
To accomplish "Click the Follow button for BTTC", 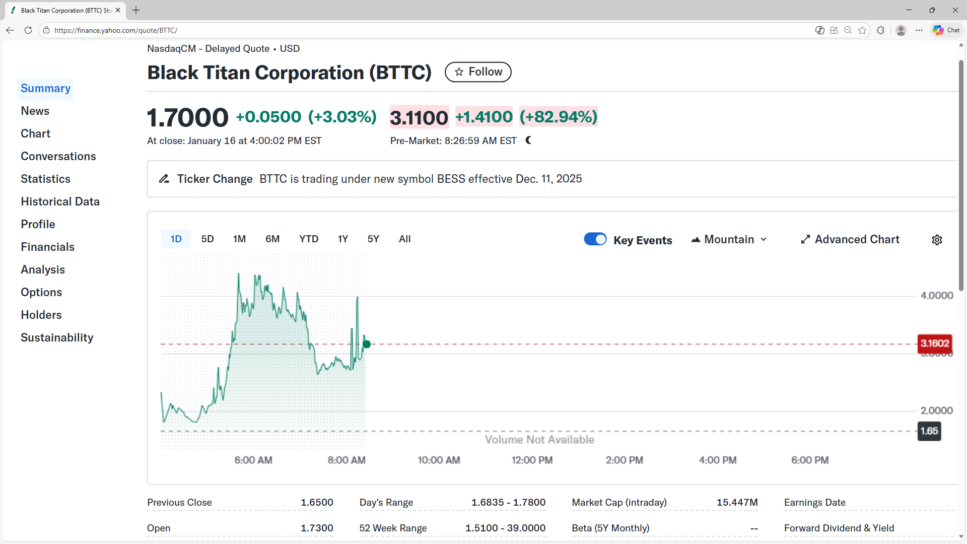I will pyautogui.click(x=477, y=72).
